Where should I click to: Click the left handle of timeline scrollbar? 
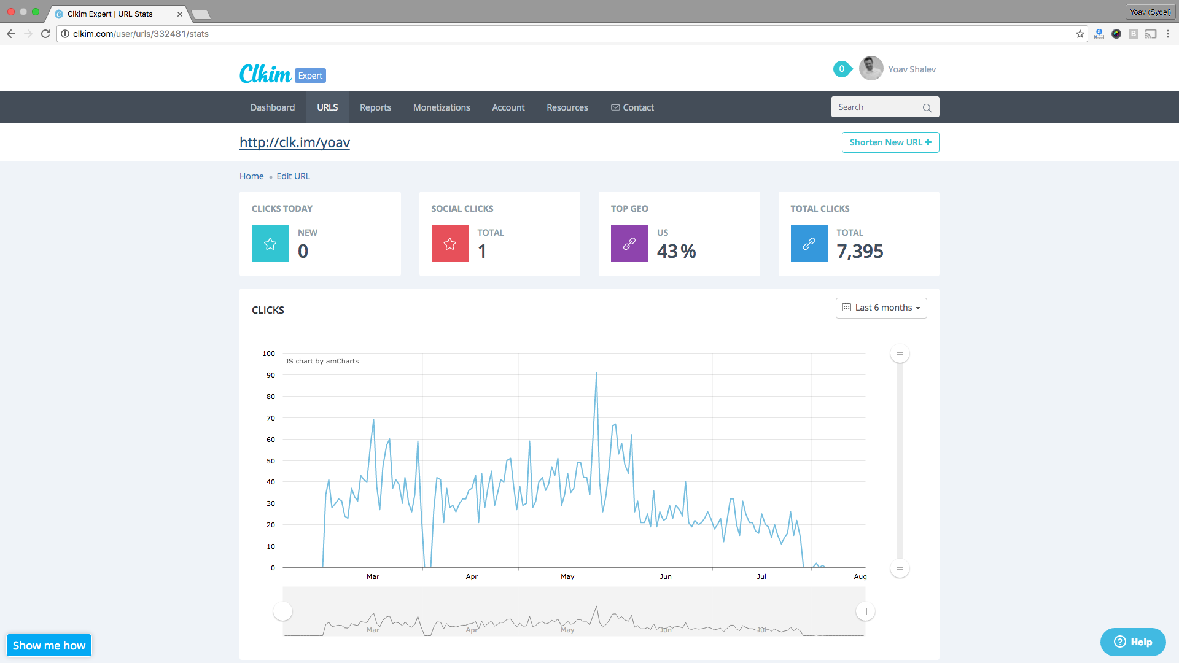pos(283,611)
